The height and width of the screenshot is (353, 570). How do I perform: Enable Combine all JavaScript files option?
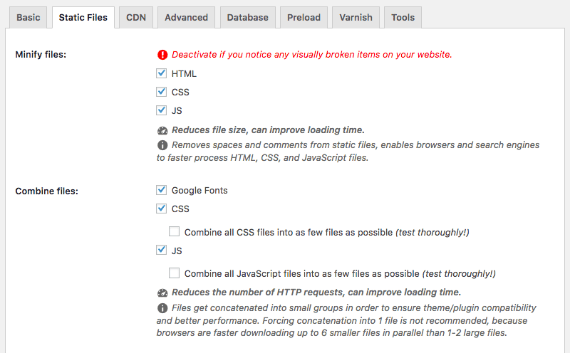click(175, 273)
